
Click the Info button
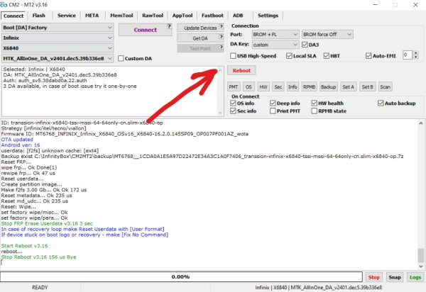click(x=293, y=87)
